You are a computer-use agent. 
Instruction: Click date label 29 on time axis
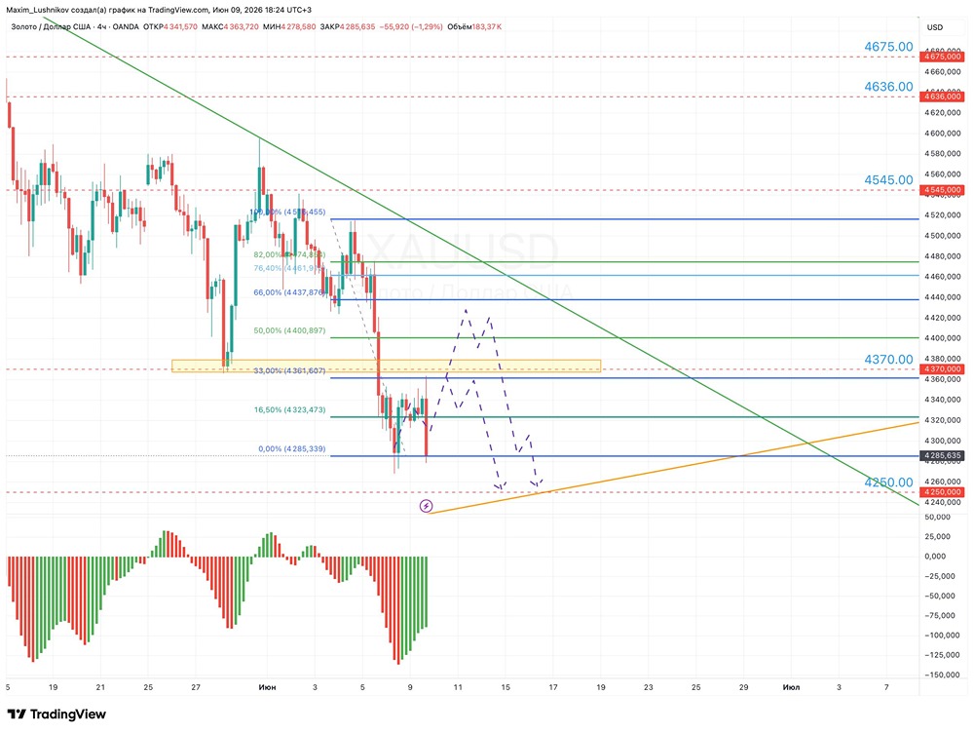pyautogui.click(x=743, y=687)
